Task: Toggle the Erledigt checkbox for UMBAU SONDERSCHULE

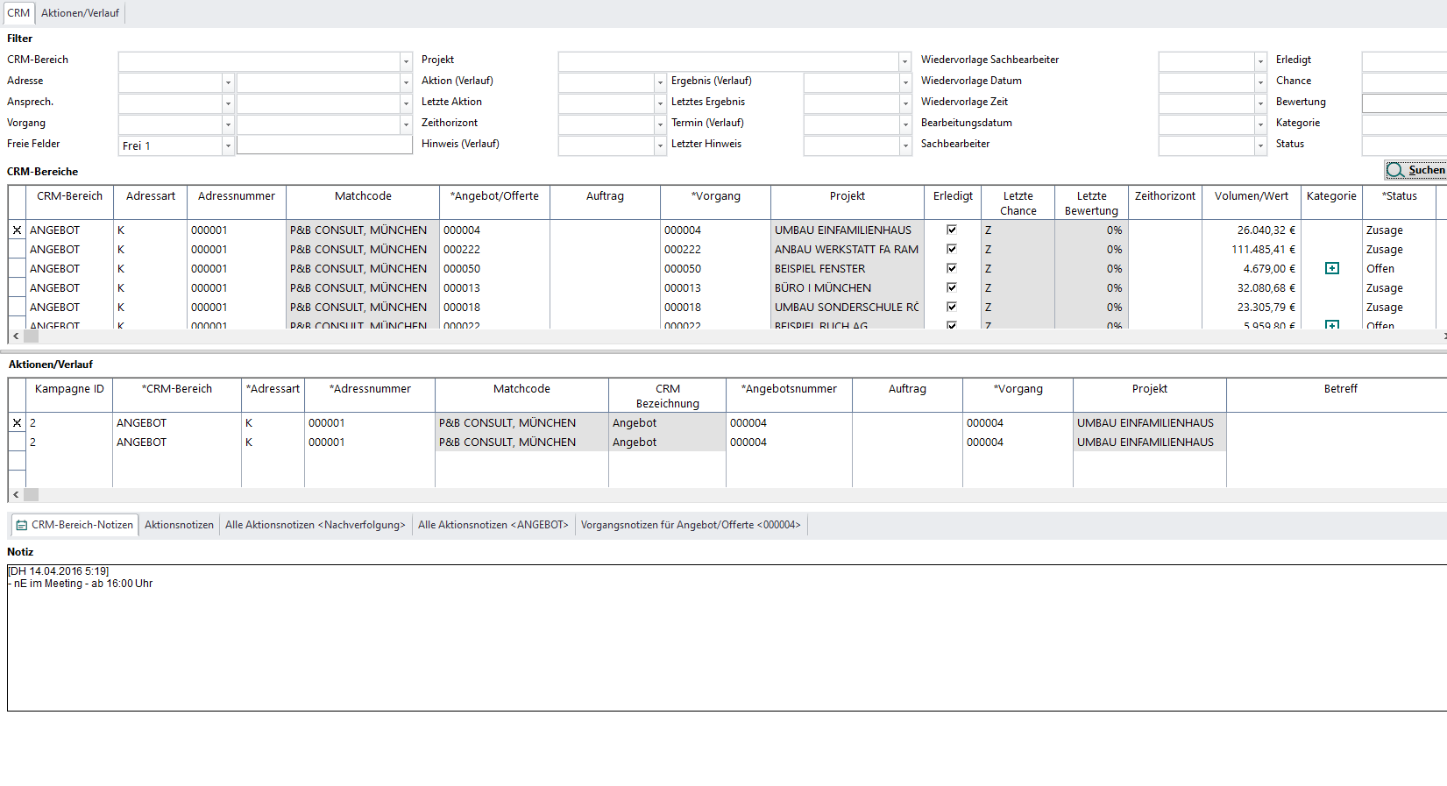Action: [951, 307]
